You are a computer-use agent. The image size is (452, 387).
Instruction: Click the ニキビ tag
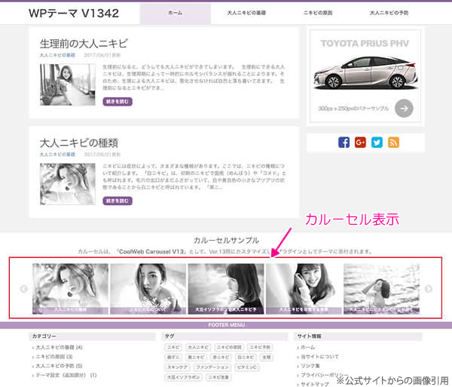tap(173, 347)
